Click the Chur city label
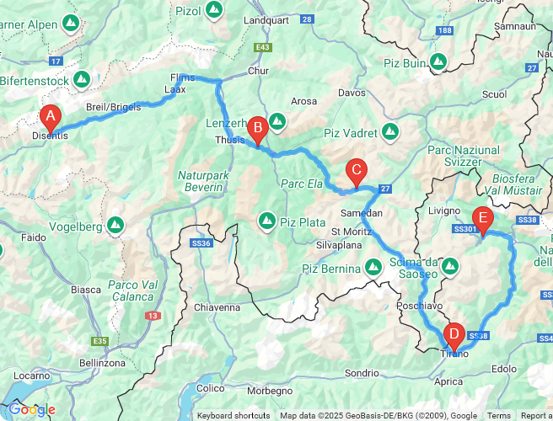 [258, 71]
